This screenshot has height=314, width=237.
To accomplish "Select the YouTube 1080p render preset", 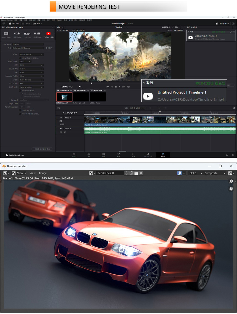I will click(48, 34).
